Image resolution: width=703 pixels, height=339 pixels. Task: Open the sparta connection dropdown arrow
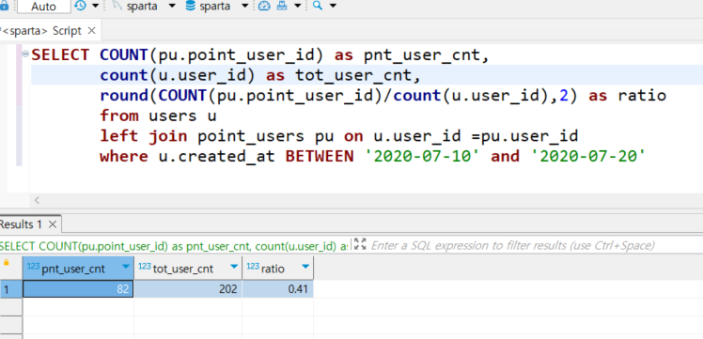(x=172, y=7)
